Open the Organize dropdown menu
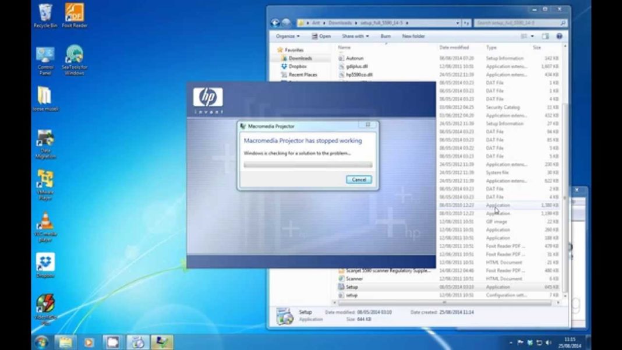Image resolution: width=622 pixels, height=350 pixels. tap(288, 36)
